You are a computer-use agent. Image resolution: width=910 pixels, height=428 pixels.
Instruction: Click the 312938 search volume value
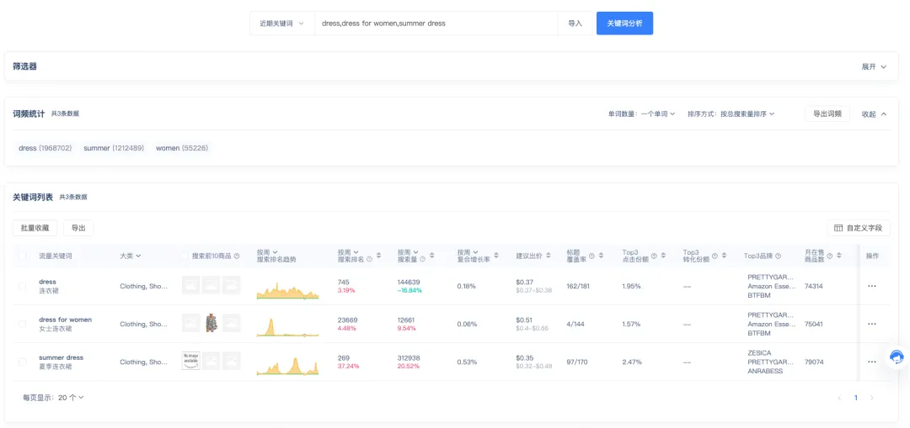coord(409,357)
